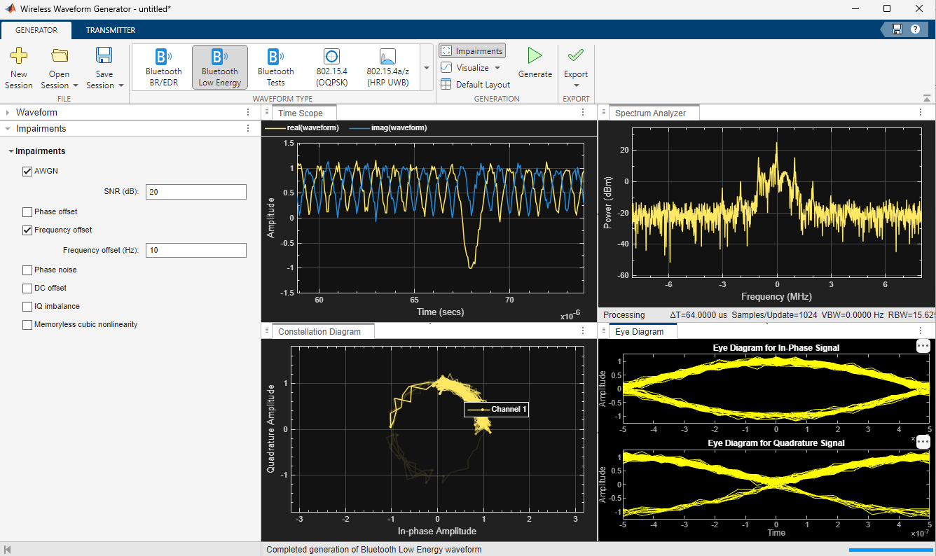Select the Bluetooth Tests waveform type
This screenshot has height=556, width=936.
click(x=275, y=67)
